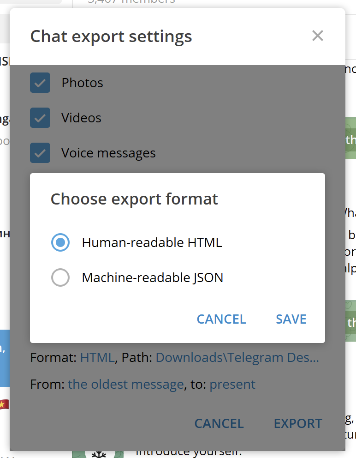
Task: Click the present end date link
Action: [232, 385]
